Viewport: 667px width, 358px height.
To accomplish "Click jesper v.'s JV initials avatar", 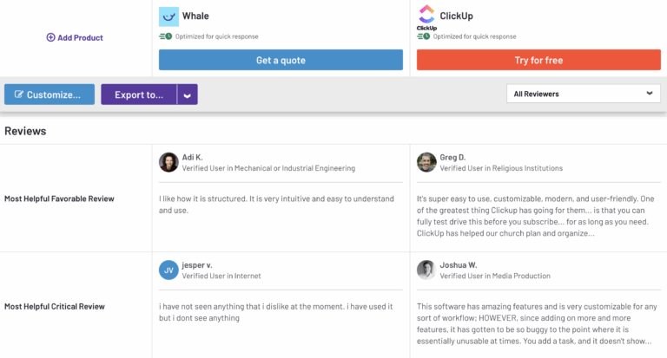I will click(168, 270).
